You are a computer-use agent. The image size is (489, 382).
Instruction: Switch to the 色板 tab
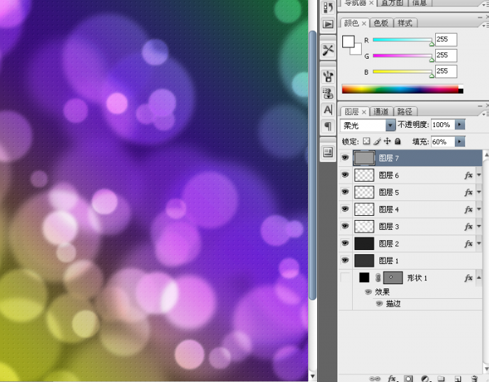[380, 23]
